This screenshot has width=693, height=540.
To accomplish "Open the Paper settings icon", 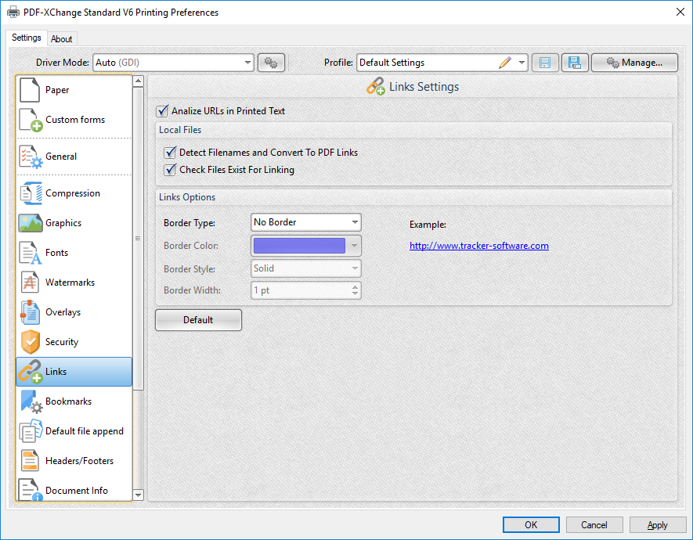I will (x=30, y=90).
